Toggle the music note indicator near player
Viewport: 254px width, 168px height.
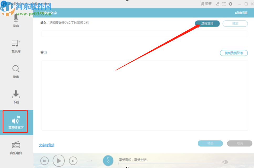pos(108,161)
